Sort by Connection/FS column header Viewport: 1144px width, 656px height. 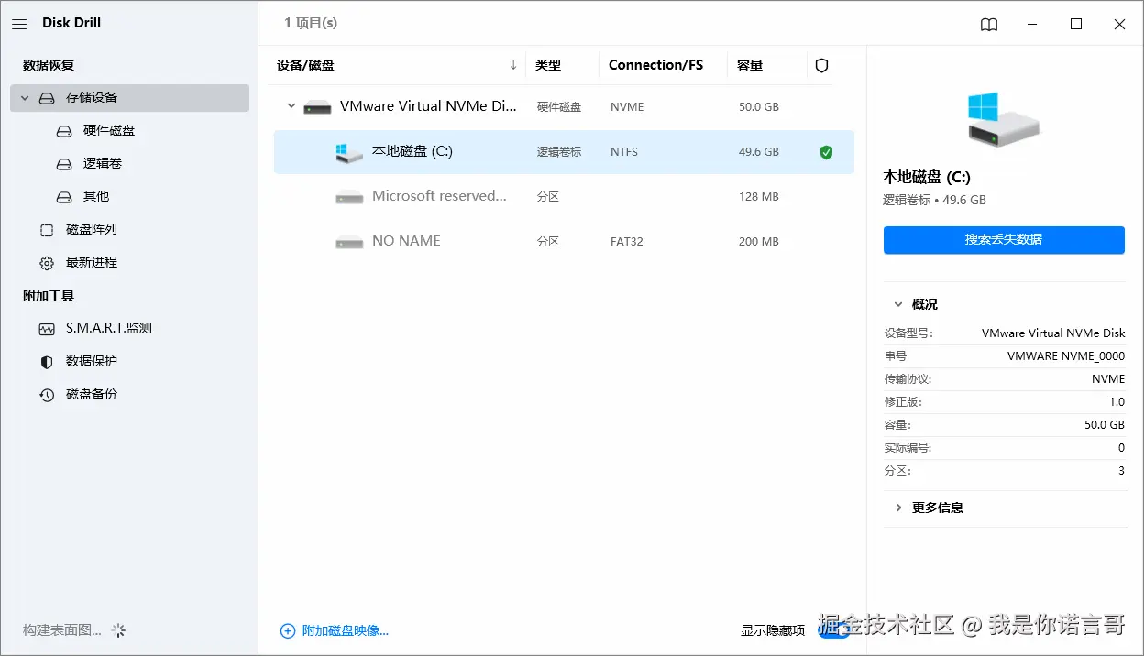(x=655, y=65)
